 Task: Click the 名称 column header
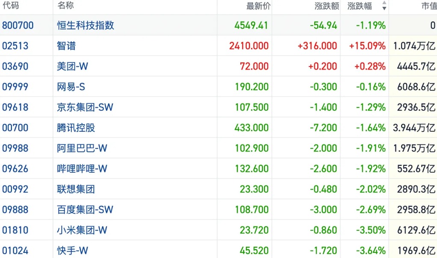tap(65, 5)
